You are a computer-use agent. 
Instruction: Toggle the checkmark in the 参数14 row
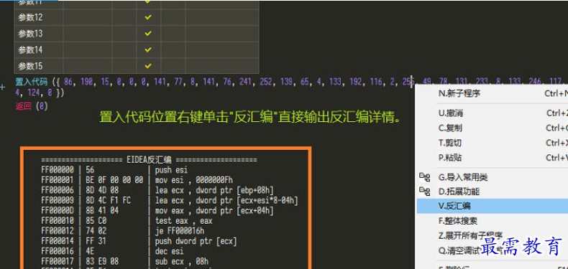pos(148,49)
